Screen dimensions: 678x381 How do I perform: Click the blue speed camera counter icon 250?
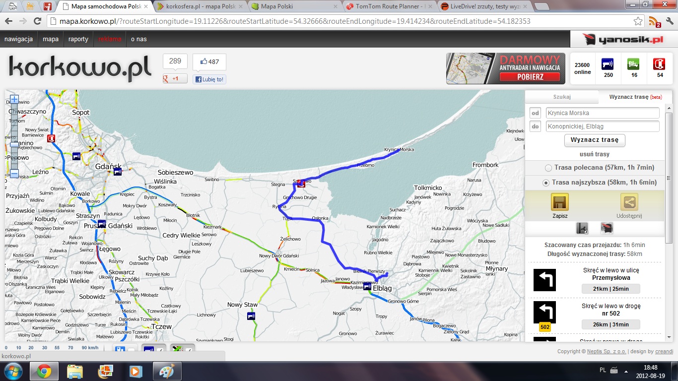tap(608, 63)
